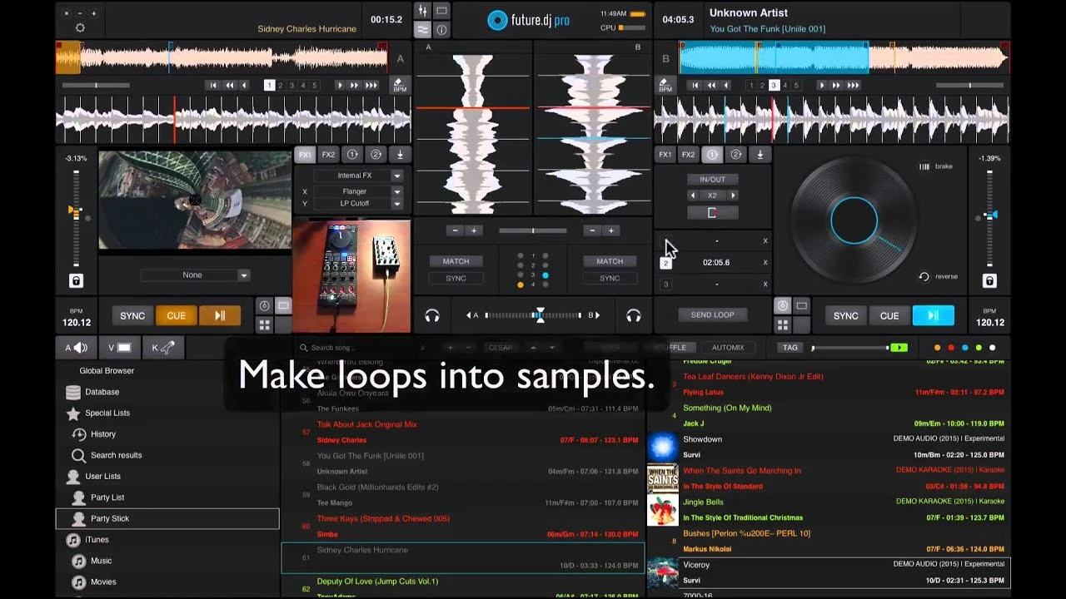The width and height of the screenshot is (1066, 599).
Task: Click the blue play/pause button on deck B
Action: click(x=933, y=316)
